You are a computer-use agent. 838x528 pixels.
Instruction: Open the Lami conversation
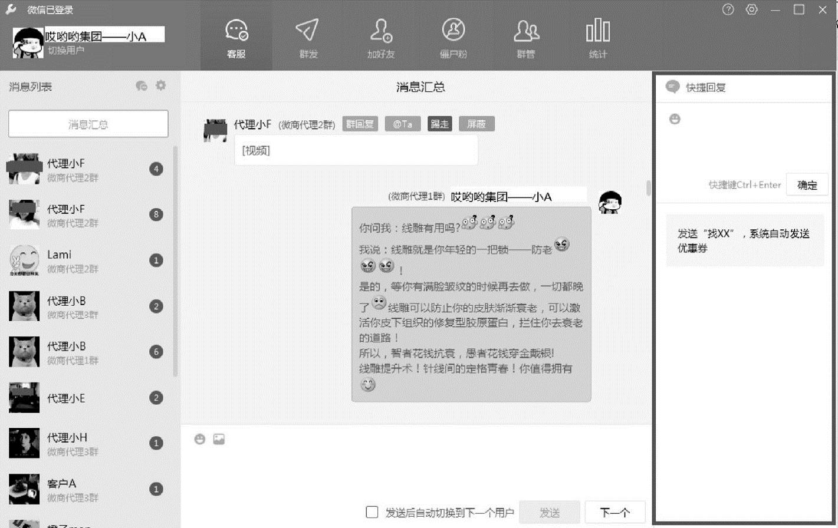(87, 260)
